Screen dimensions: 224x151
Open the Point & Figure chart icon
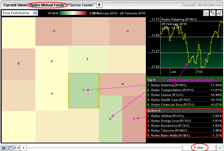tap(206, 13)
